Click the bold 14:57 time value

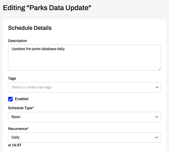click(17, 145)
